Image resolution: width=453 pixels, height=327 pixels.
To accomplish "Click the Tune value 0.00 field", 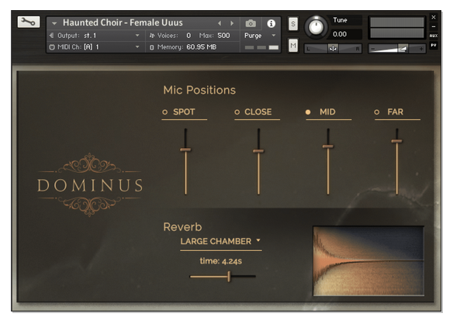I will click(345, 34).
